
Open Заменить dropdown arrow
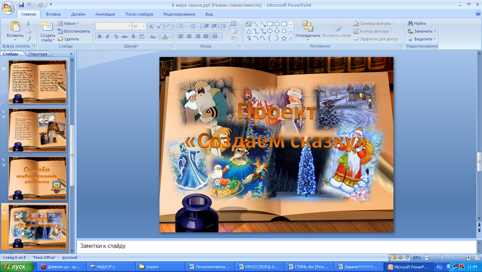tap(435, 31)
